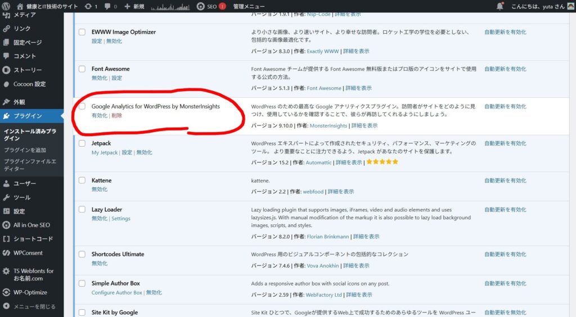576x317 pixels.
Task: Click the SEO gear icon in admin bar
Action: [x=201, y=6]
